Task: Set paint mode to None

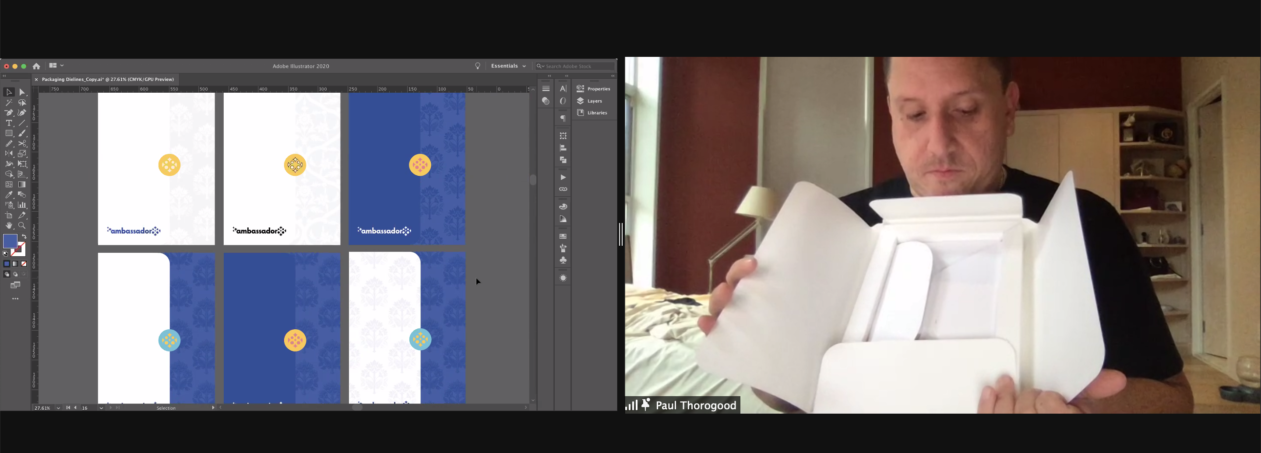Action: point(24,263)
